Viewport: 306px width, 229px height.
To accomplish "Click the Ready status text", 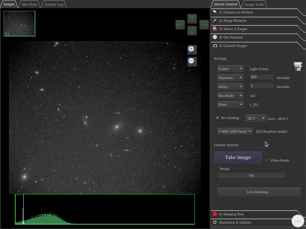I will (x=225, y=169).
